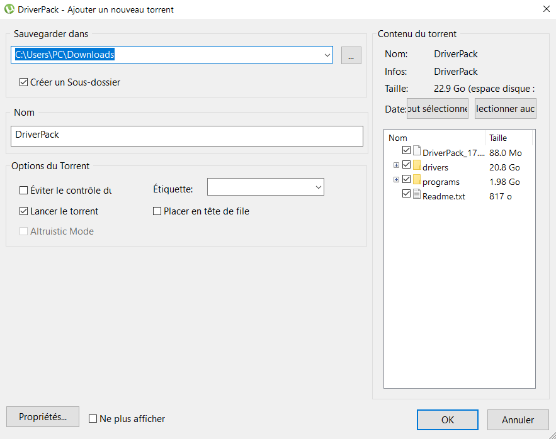This screenshot has height=439, width=556.
Task: Click the programs folder icon
Action: tap(417, 180)
